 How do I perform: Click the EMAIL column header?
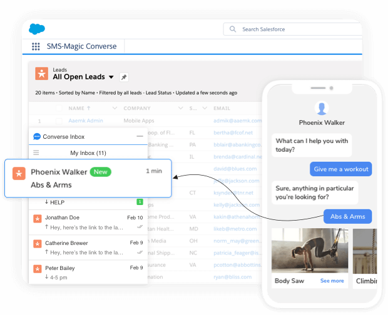222,108
